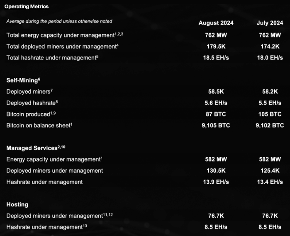Click the Total deployed miners under management label
This screenshot has width=290, height=236.
point(62,47)
